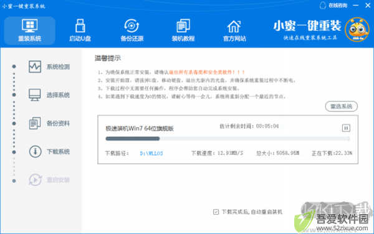Screen dimensions: 374x234
Task: Click the total size 5058.95M
Action: point(287,153)
